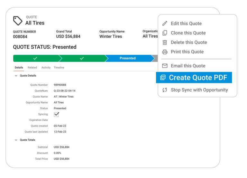Click Opportunity Name value All Tires in details

pyautogui.click(x=59, y=102)
